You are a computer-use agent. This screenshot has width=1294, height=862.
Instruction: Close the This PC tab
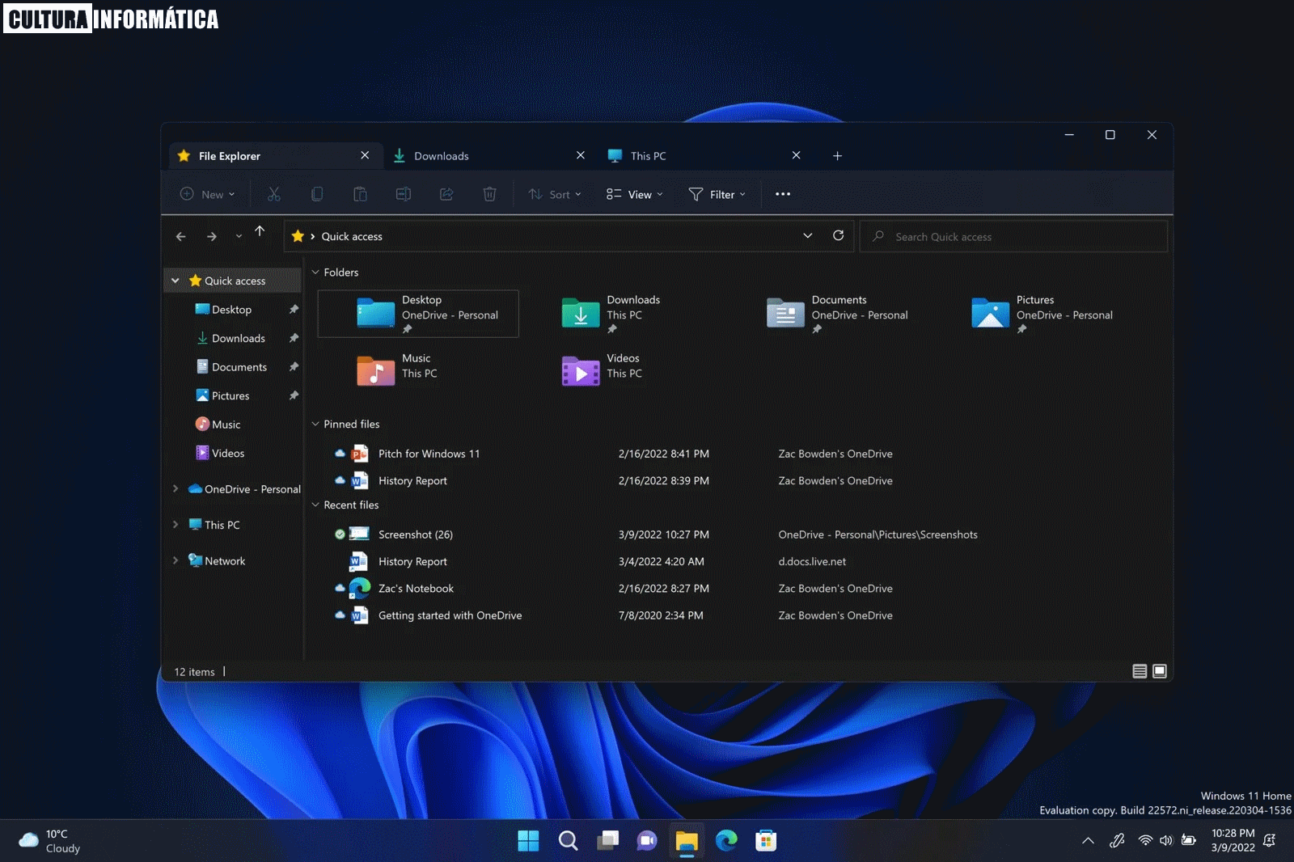click(x=797, y=155)
